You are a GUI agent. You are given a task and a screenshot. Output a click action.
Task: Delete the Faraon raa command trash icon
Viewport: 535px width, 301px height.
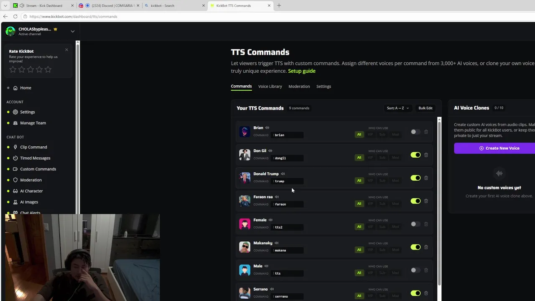(x=426, y=201)
